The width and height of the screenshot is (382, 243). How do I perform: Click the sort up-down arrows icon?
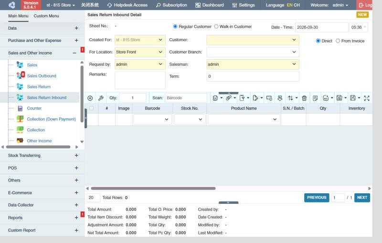pos(290,98)
